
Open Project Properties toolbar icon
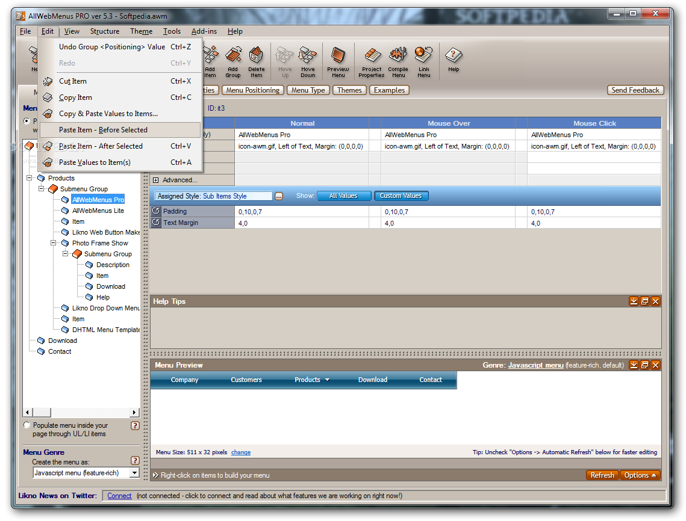coord(372,61)
